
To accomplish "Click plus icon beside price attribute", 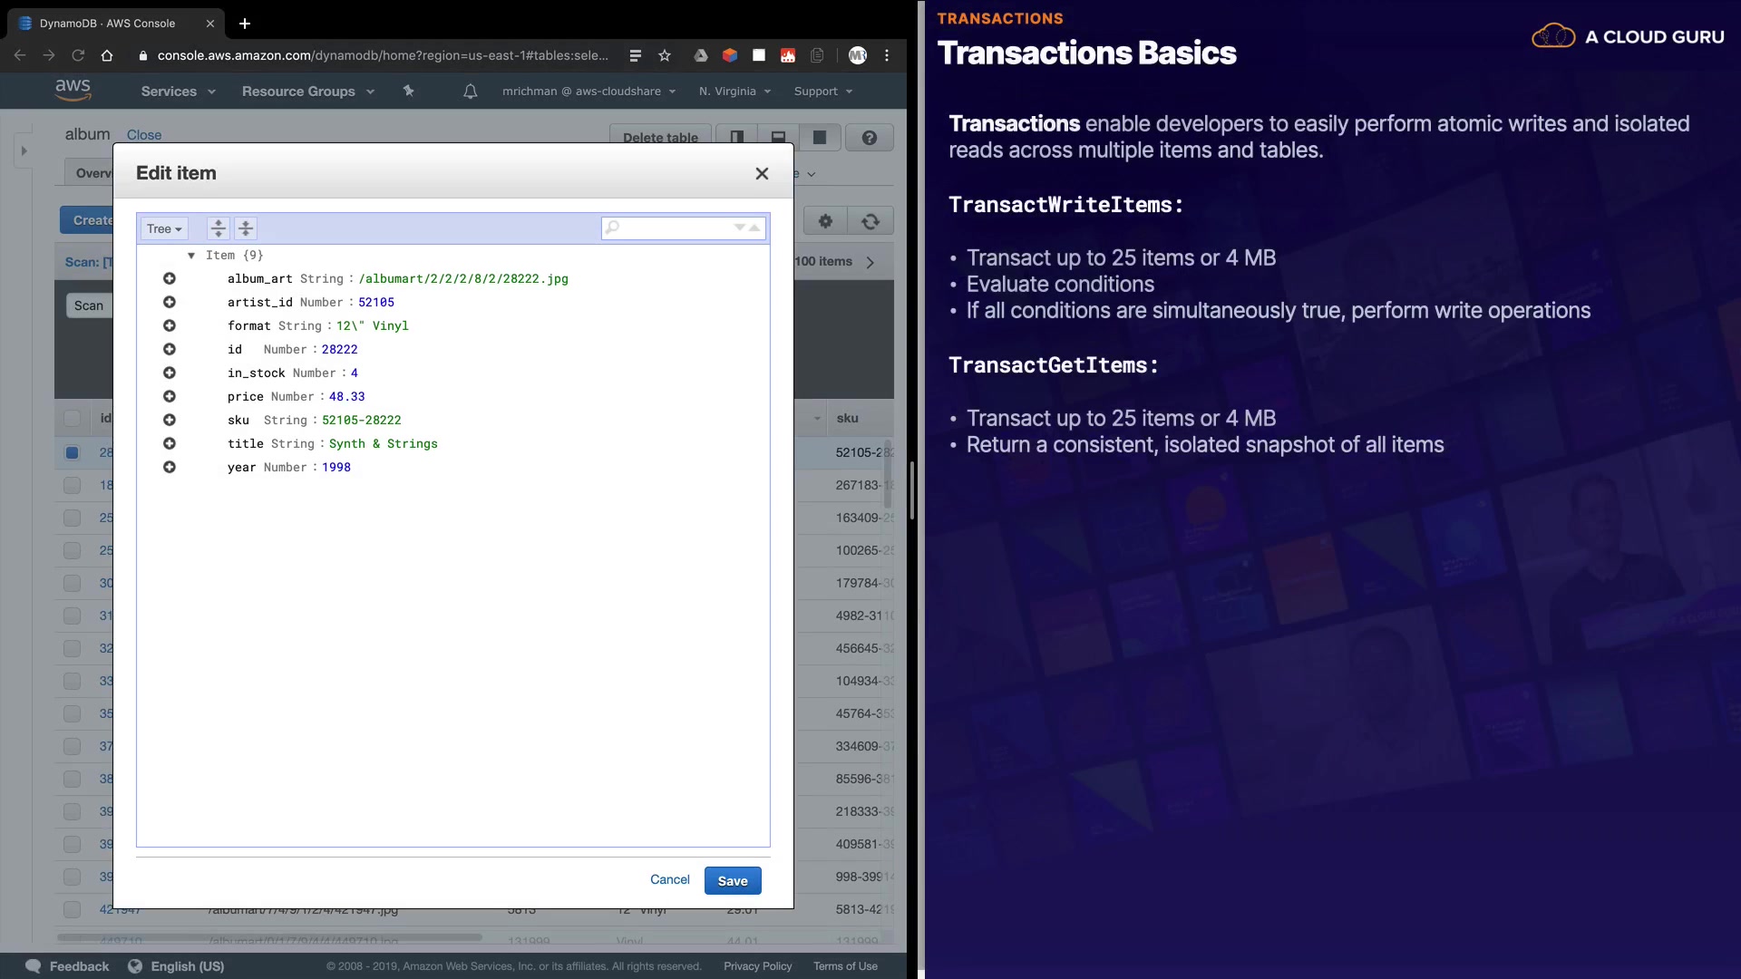I will [170, 397].
